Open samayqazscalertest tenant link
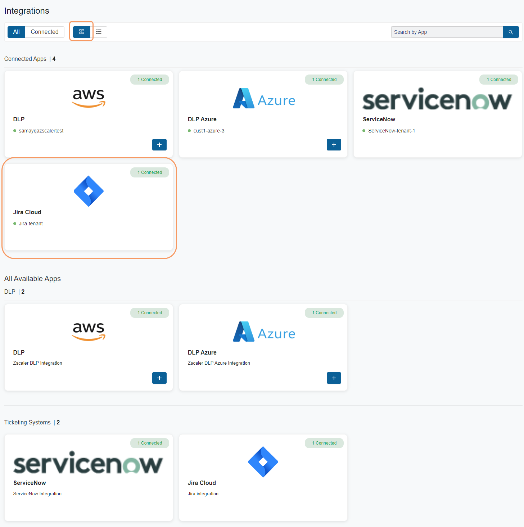 click(41, 131)
